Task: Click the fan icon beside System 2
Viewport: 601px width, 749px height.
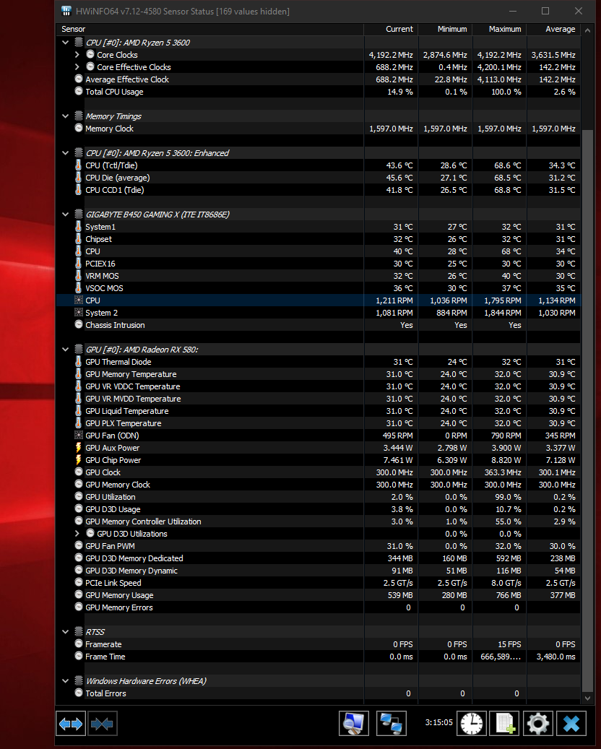Action: tap(79, 313)
